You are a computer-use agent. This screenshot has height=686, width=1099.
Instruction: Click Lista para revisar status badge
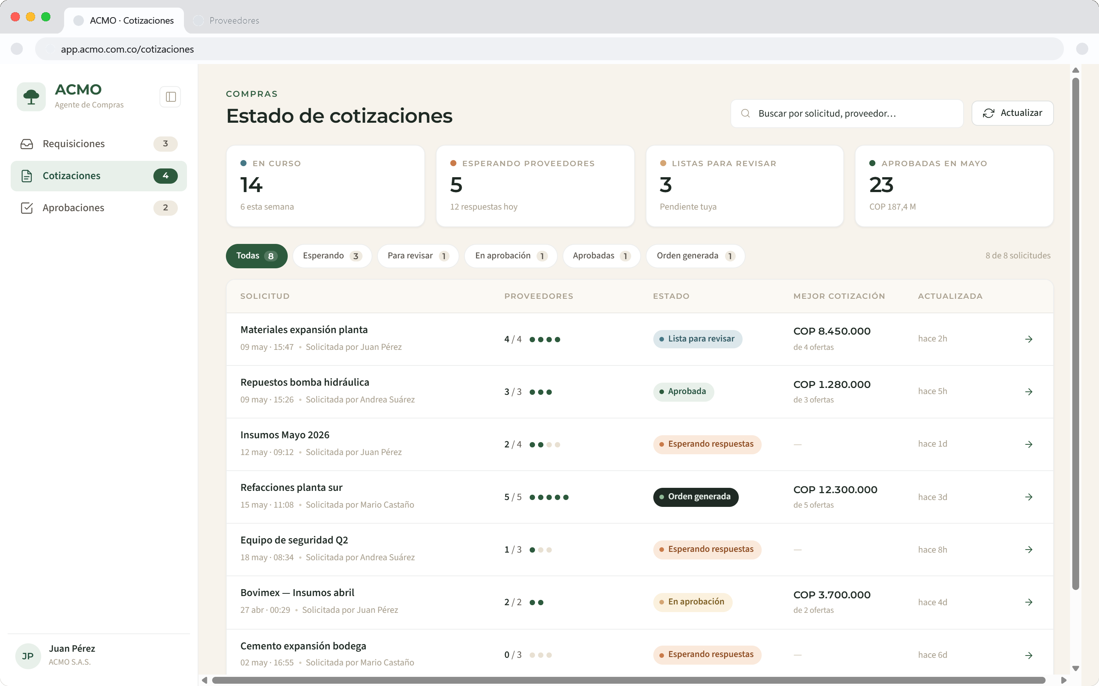tap(698, 339)
